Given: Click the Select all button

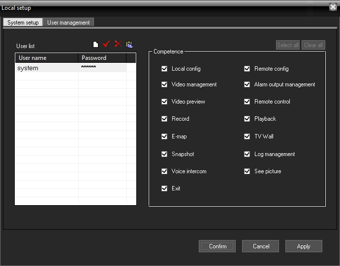Looking at the screenshot, I should pyautogui.click(x=288, y=45).
